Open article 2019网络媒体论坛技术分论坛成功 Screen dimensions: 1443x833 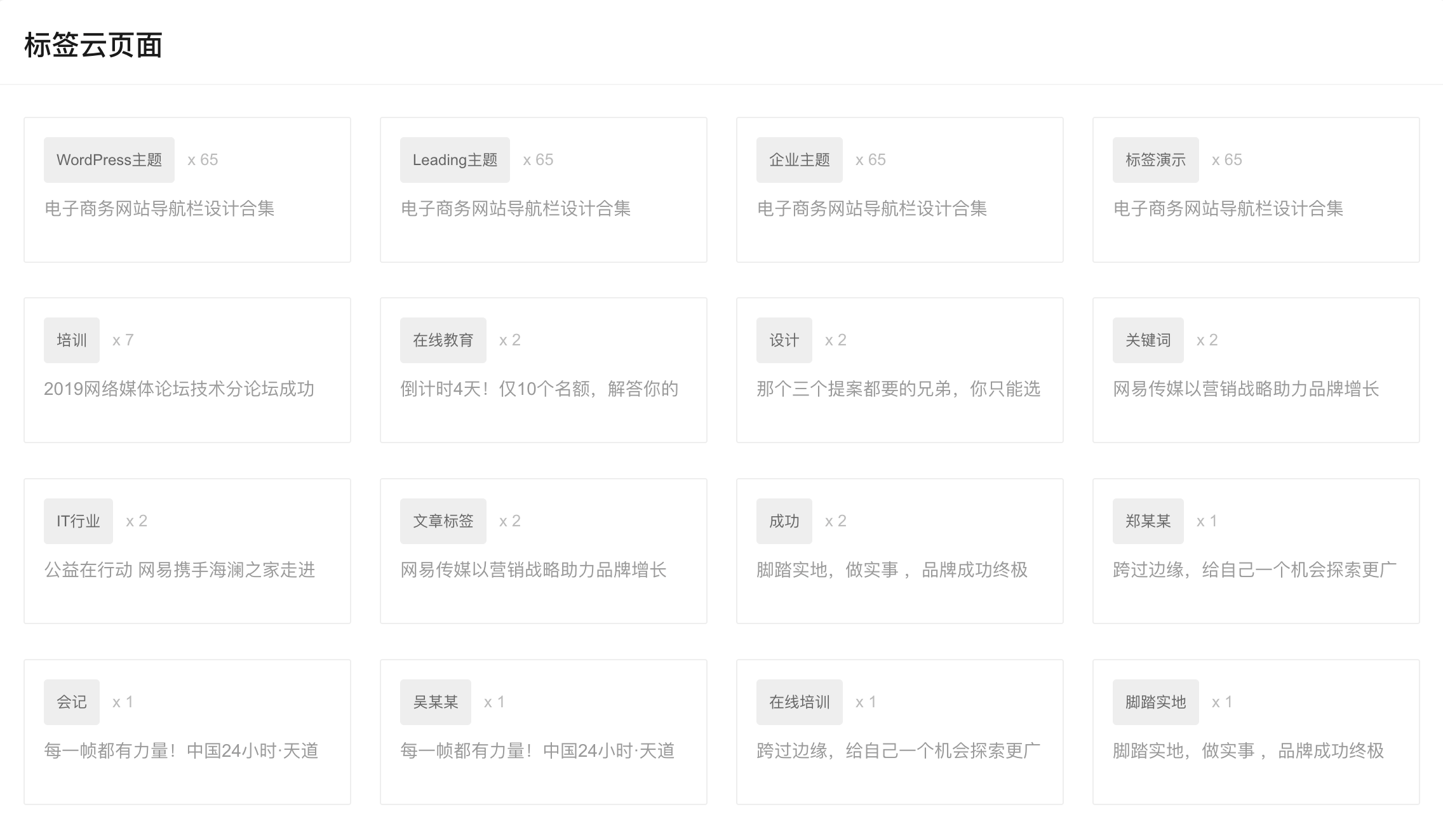click(180, 389)
